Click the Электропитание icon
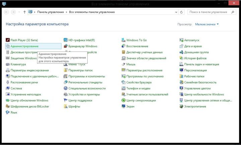241x145 pixels. pos(181,106)
